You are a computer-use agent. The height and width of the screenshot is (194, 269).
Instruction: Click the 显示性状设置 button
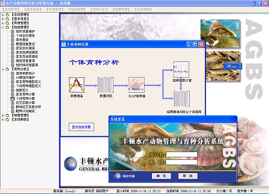tap(81, 127)
